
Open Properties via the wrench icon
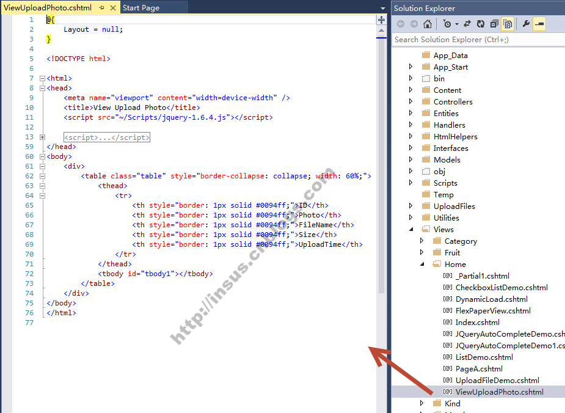(526, 24)
